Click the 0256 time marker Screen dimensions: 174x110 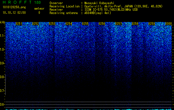(102, 24)
